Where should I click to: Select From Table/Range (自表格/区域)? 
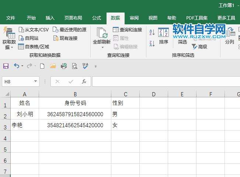(34, 46)
